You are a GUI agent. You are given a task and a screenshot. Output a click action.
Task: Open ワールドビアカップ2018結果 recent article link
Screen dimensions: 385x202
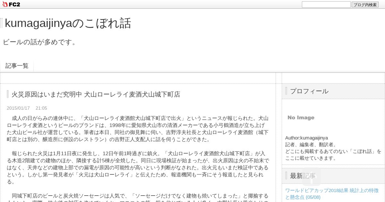point(332,194)
